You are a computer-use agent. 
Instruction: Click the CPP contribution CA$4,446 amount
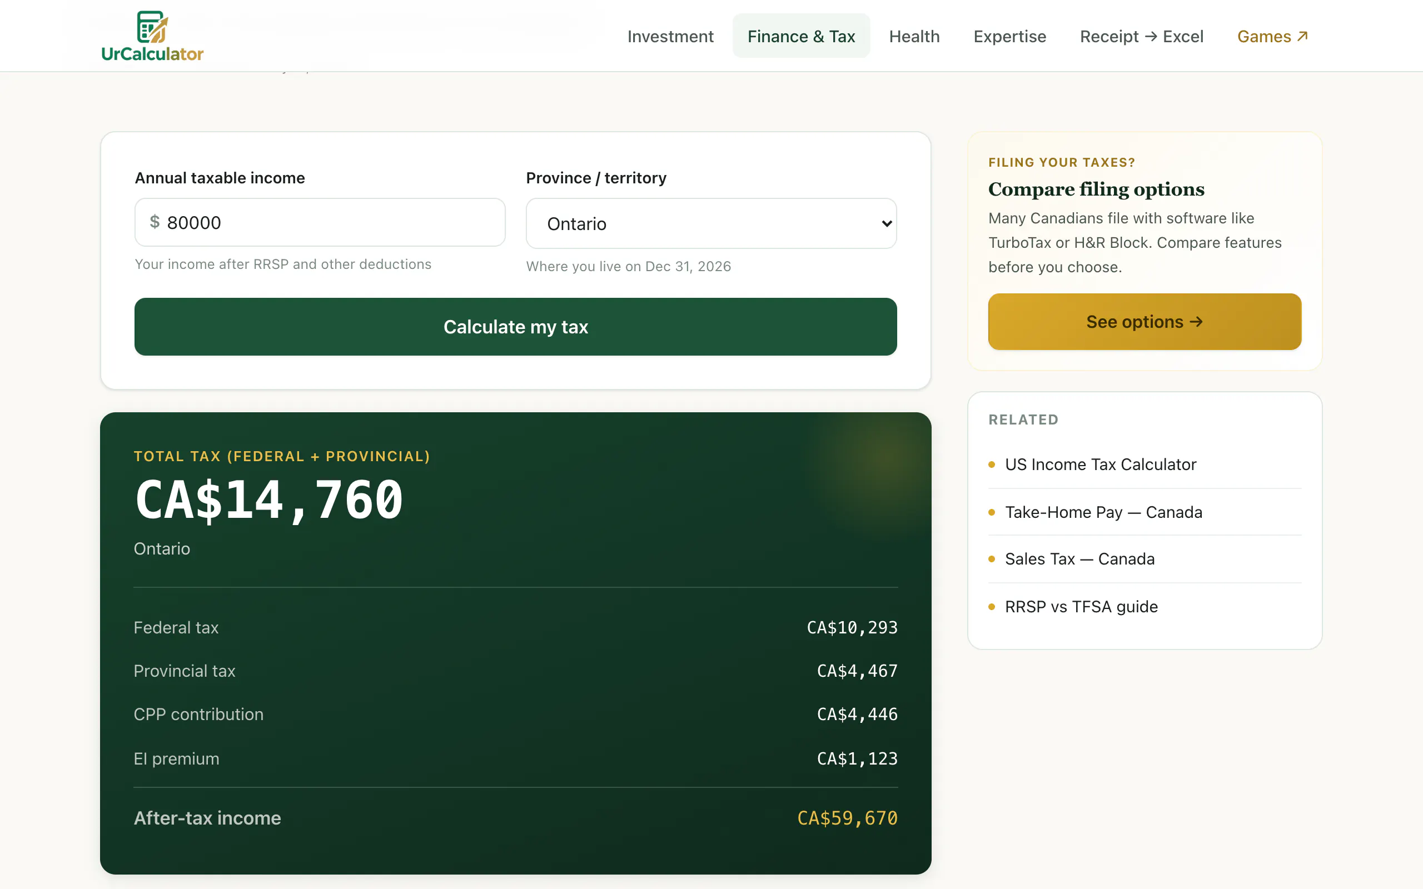pyautogui.click(x=857, y=715)
